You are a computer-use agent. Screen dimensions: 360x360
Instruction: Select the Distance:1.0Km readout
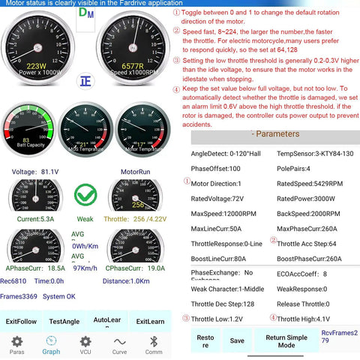126,281
